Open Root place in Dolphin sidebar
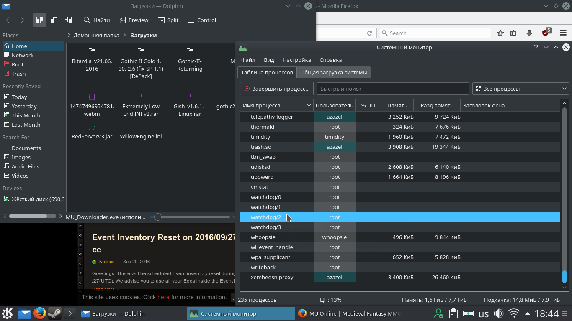The height and width of the screenshot is (321, 572). (33, 64)
